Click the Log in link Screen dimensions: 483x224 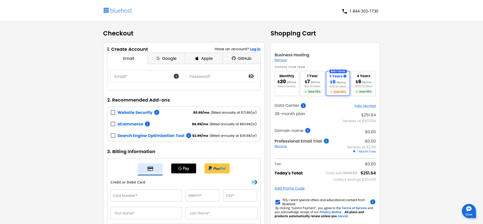tap(255, 49)
